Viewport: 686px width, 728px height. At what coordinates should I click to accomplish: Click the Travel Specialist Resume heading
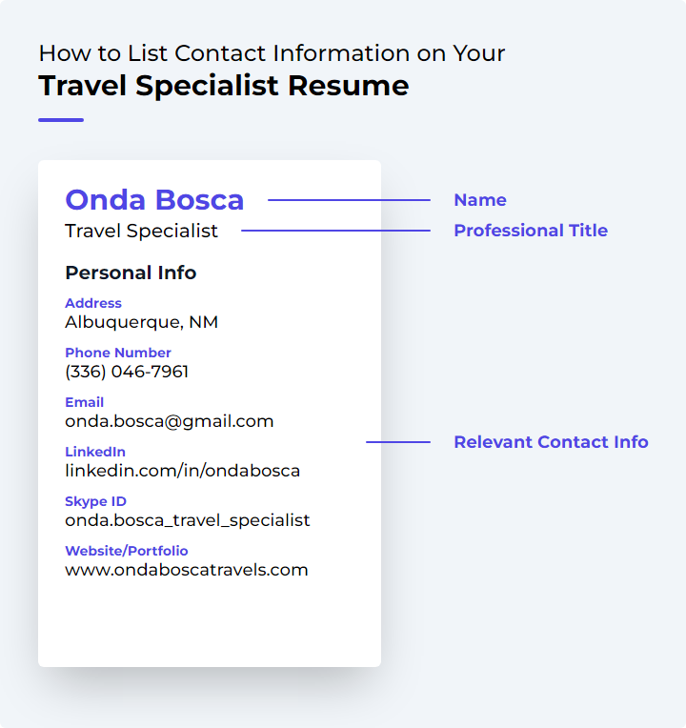(224, 86)
